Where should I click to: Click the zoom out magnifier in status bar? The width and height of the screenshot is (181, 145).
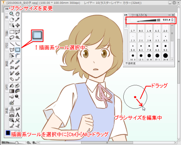29,143
